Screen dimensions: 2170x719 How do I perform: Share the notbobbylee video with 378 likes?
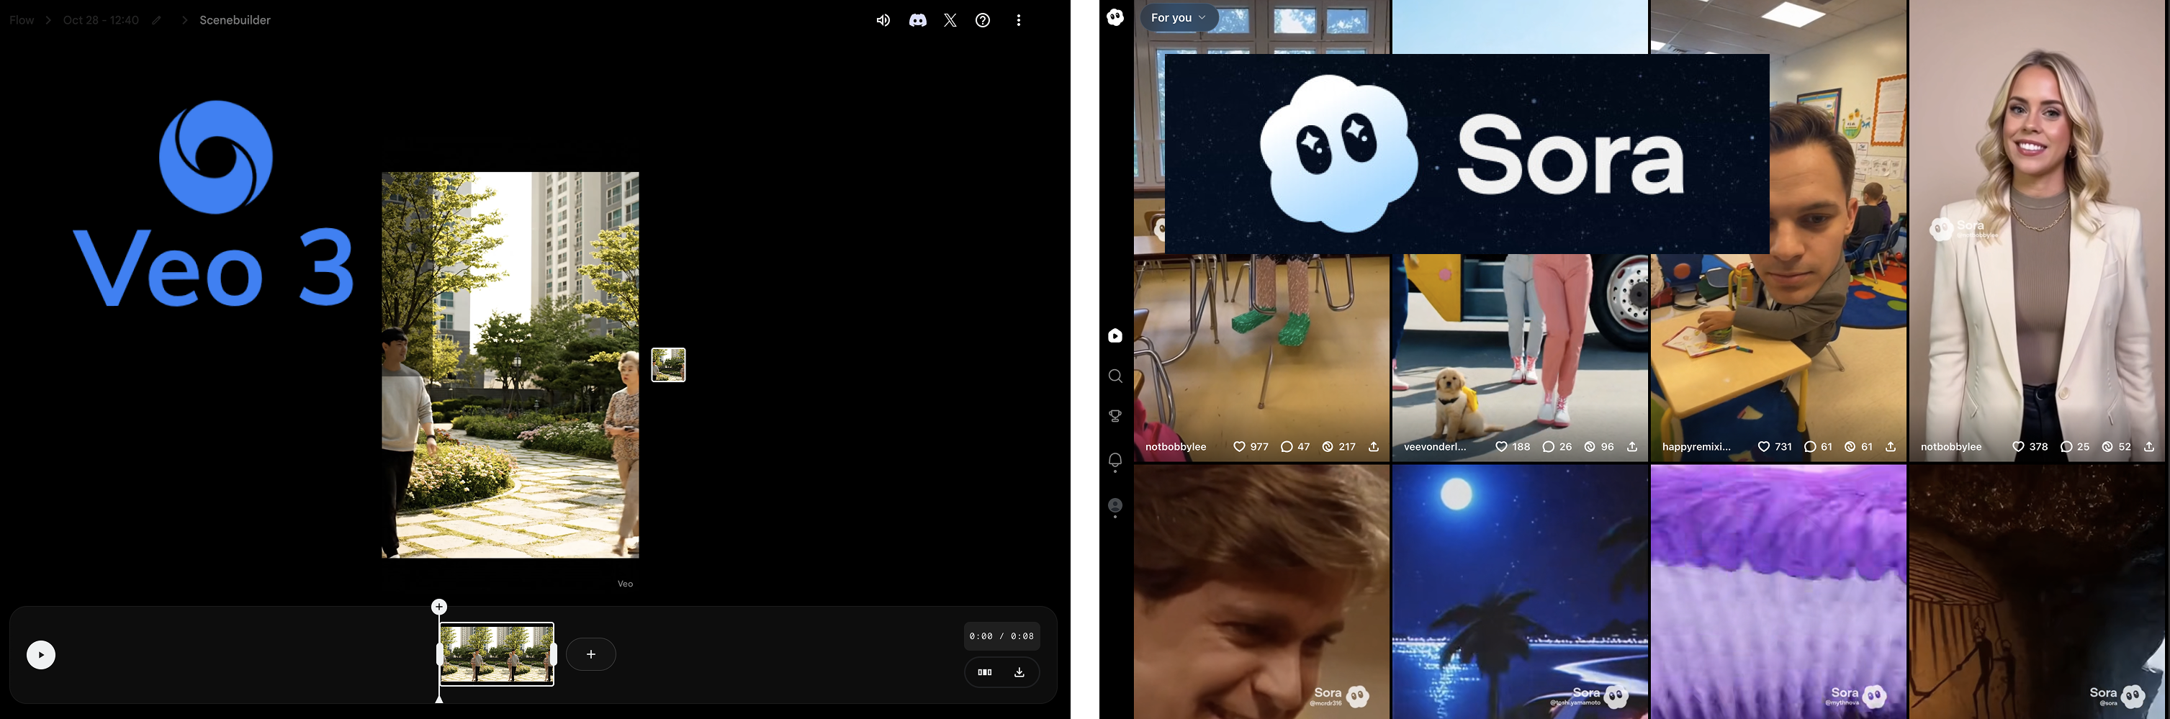coord(2149,447)
